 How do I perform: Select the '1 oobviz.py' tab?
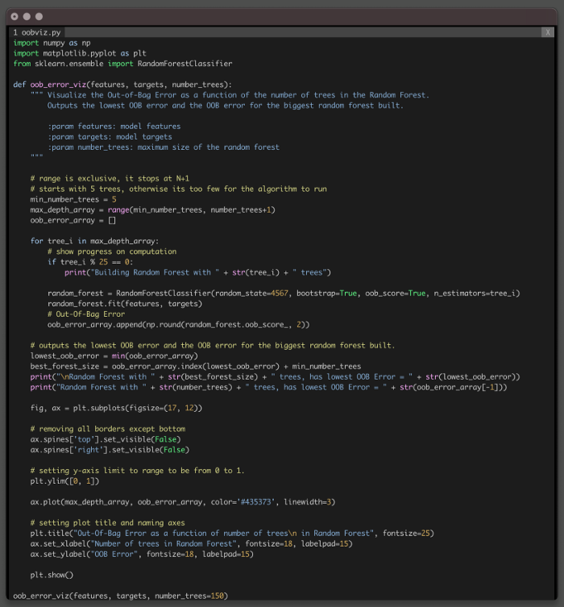pyautogui.click(x=37, y=32)
